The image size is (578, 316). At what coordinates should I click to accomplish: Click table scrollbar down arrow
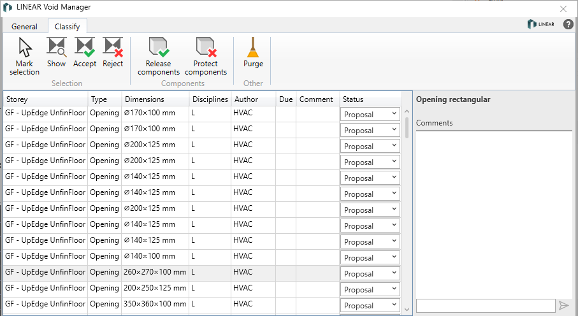(x=407, y=310)
